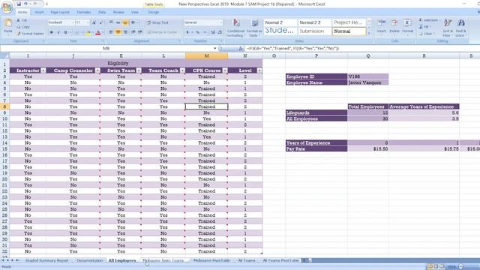Click Decrease Decimal in the Number group
This screenshot has width=480, height=270.
point(220,32)
